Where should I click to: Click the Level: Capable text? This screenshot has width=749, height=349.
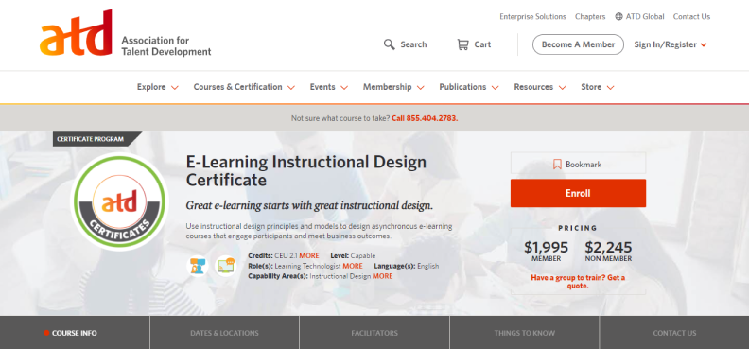click(x=353, y=256)
